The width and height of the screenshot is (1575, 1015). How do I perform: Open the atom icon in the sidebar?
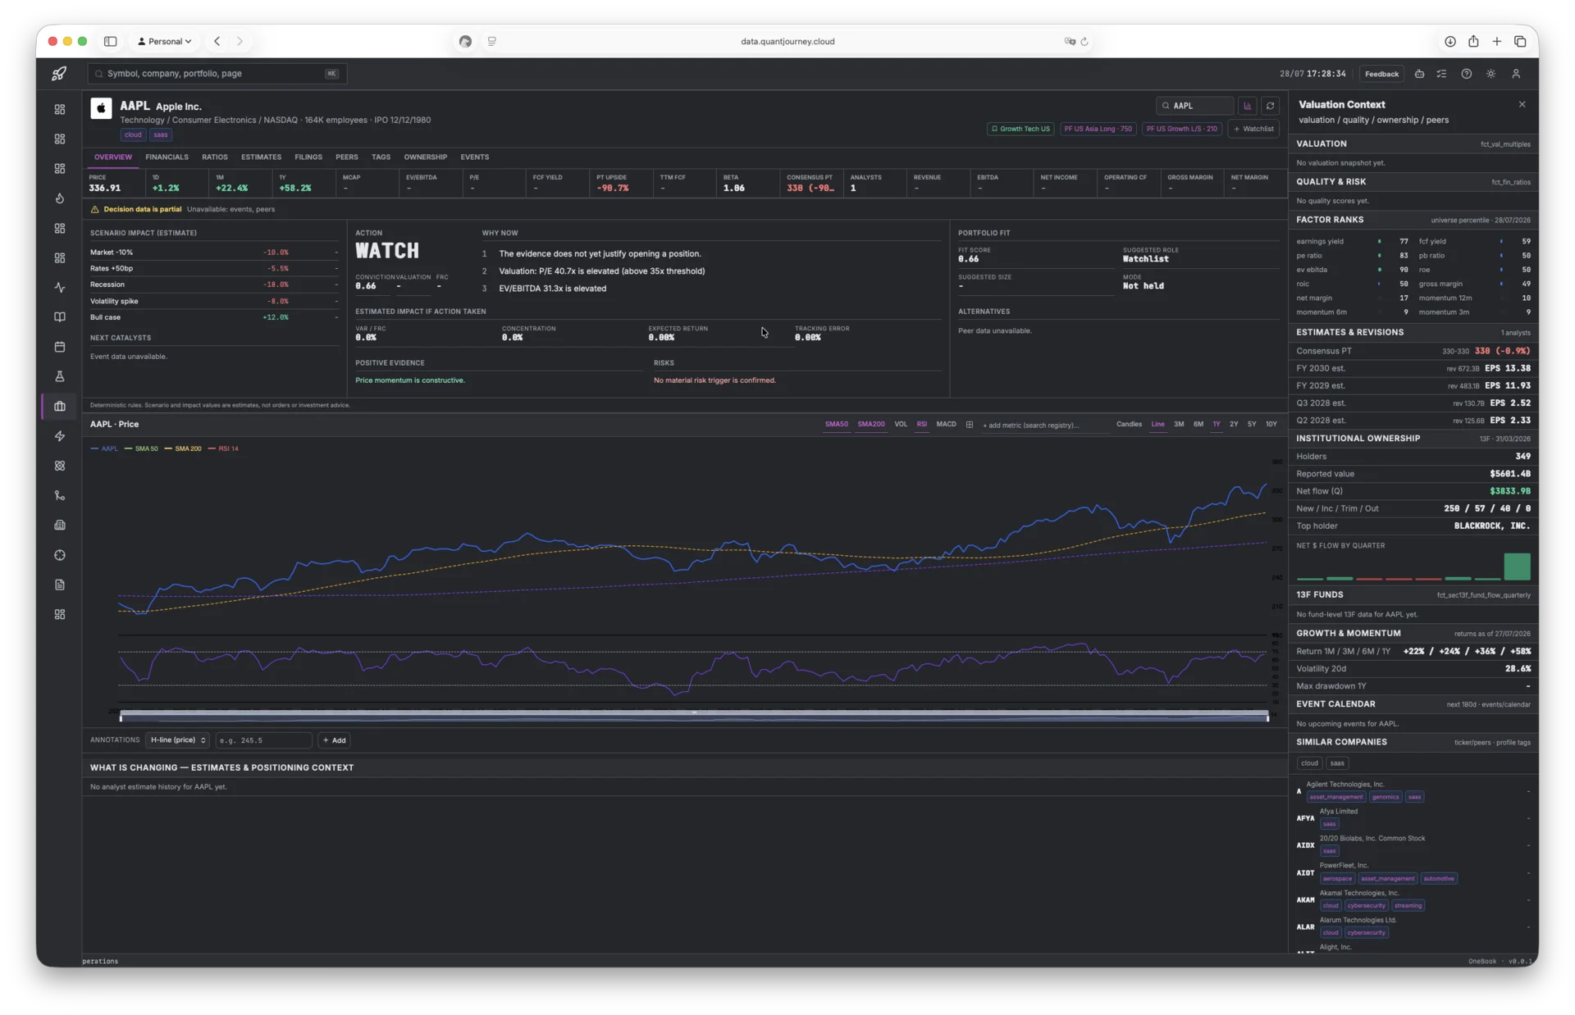pos(60,466)
